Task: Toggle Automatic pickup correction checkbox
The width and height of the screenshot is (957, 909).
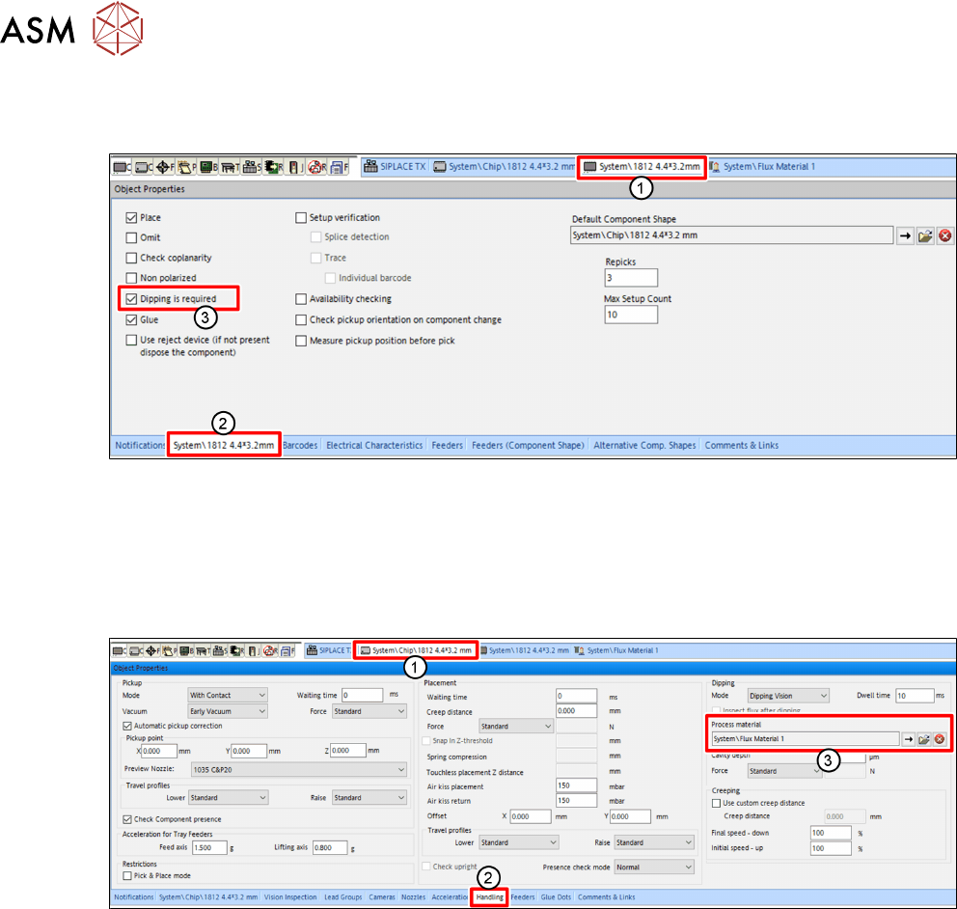Action: [127, 727]
